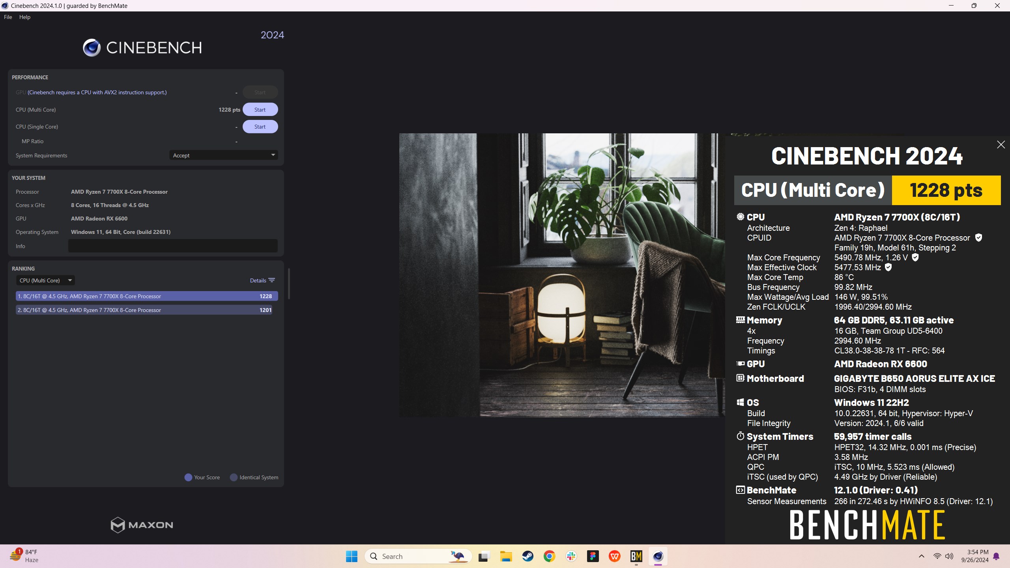Click the BENCHMATE logo at panel bottom
The width and height of the screenshot is (1010, 568).
[868, 525]
